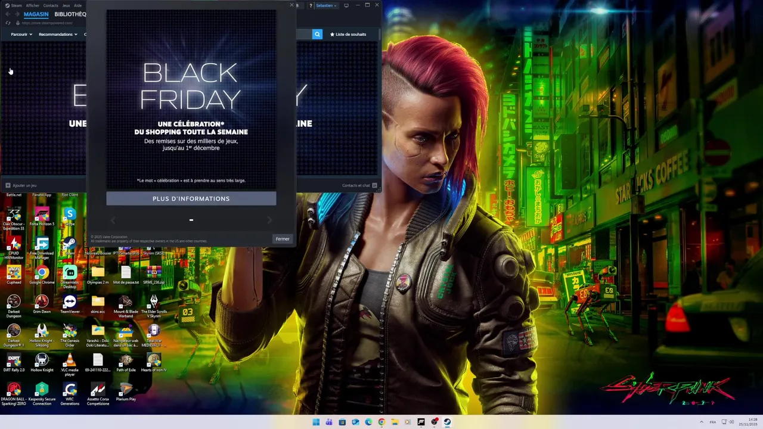Click Steam back navigation arrow
Viewport: 763px width, 429px height.
pyautogui.click(x=8, y=14)
